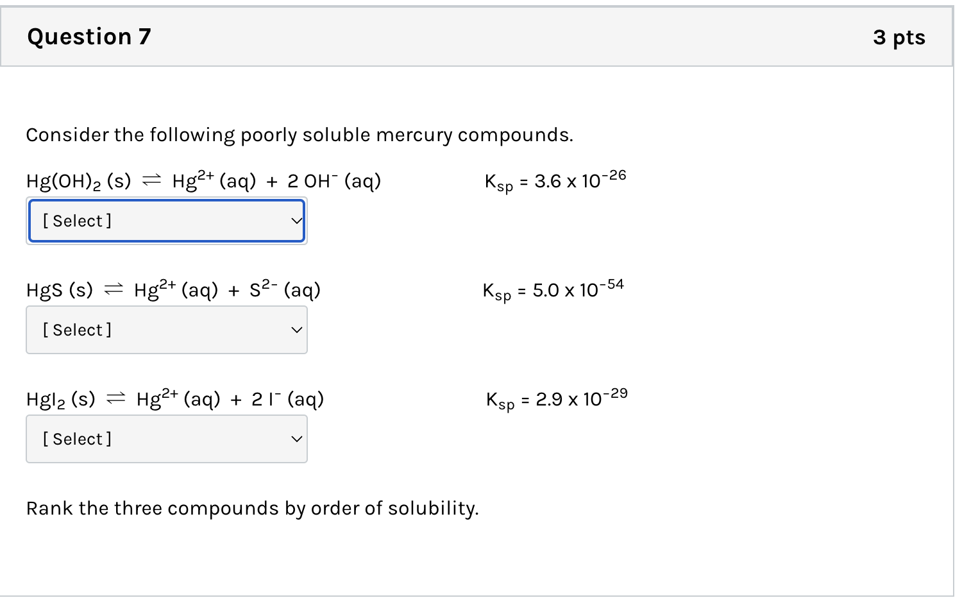Click the 3 pts label
The height and width of the screenshot is (607, 962).
899,38
